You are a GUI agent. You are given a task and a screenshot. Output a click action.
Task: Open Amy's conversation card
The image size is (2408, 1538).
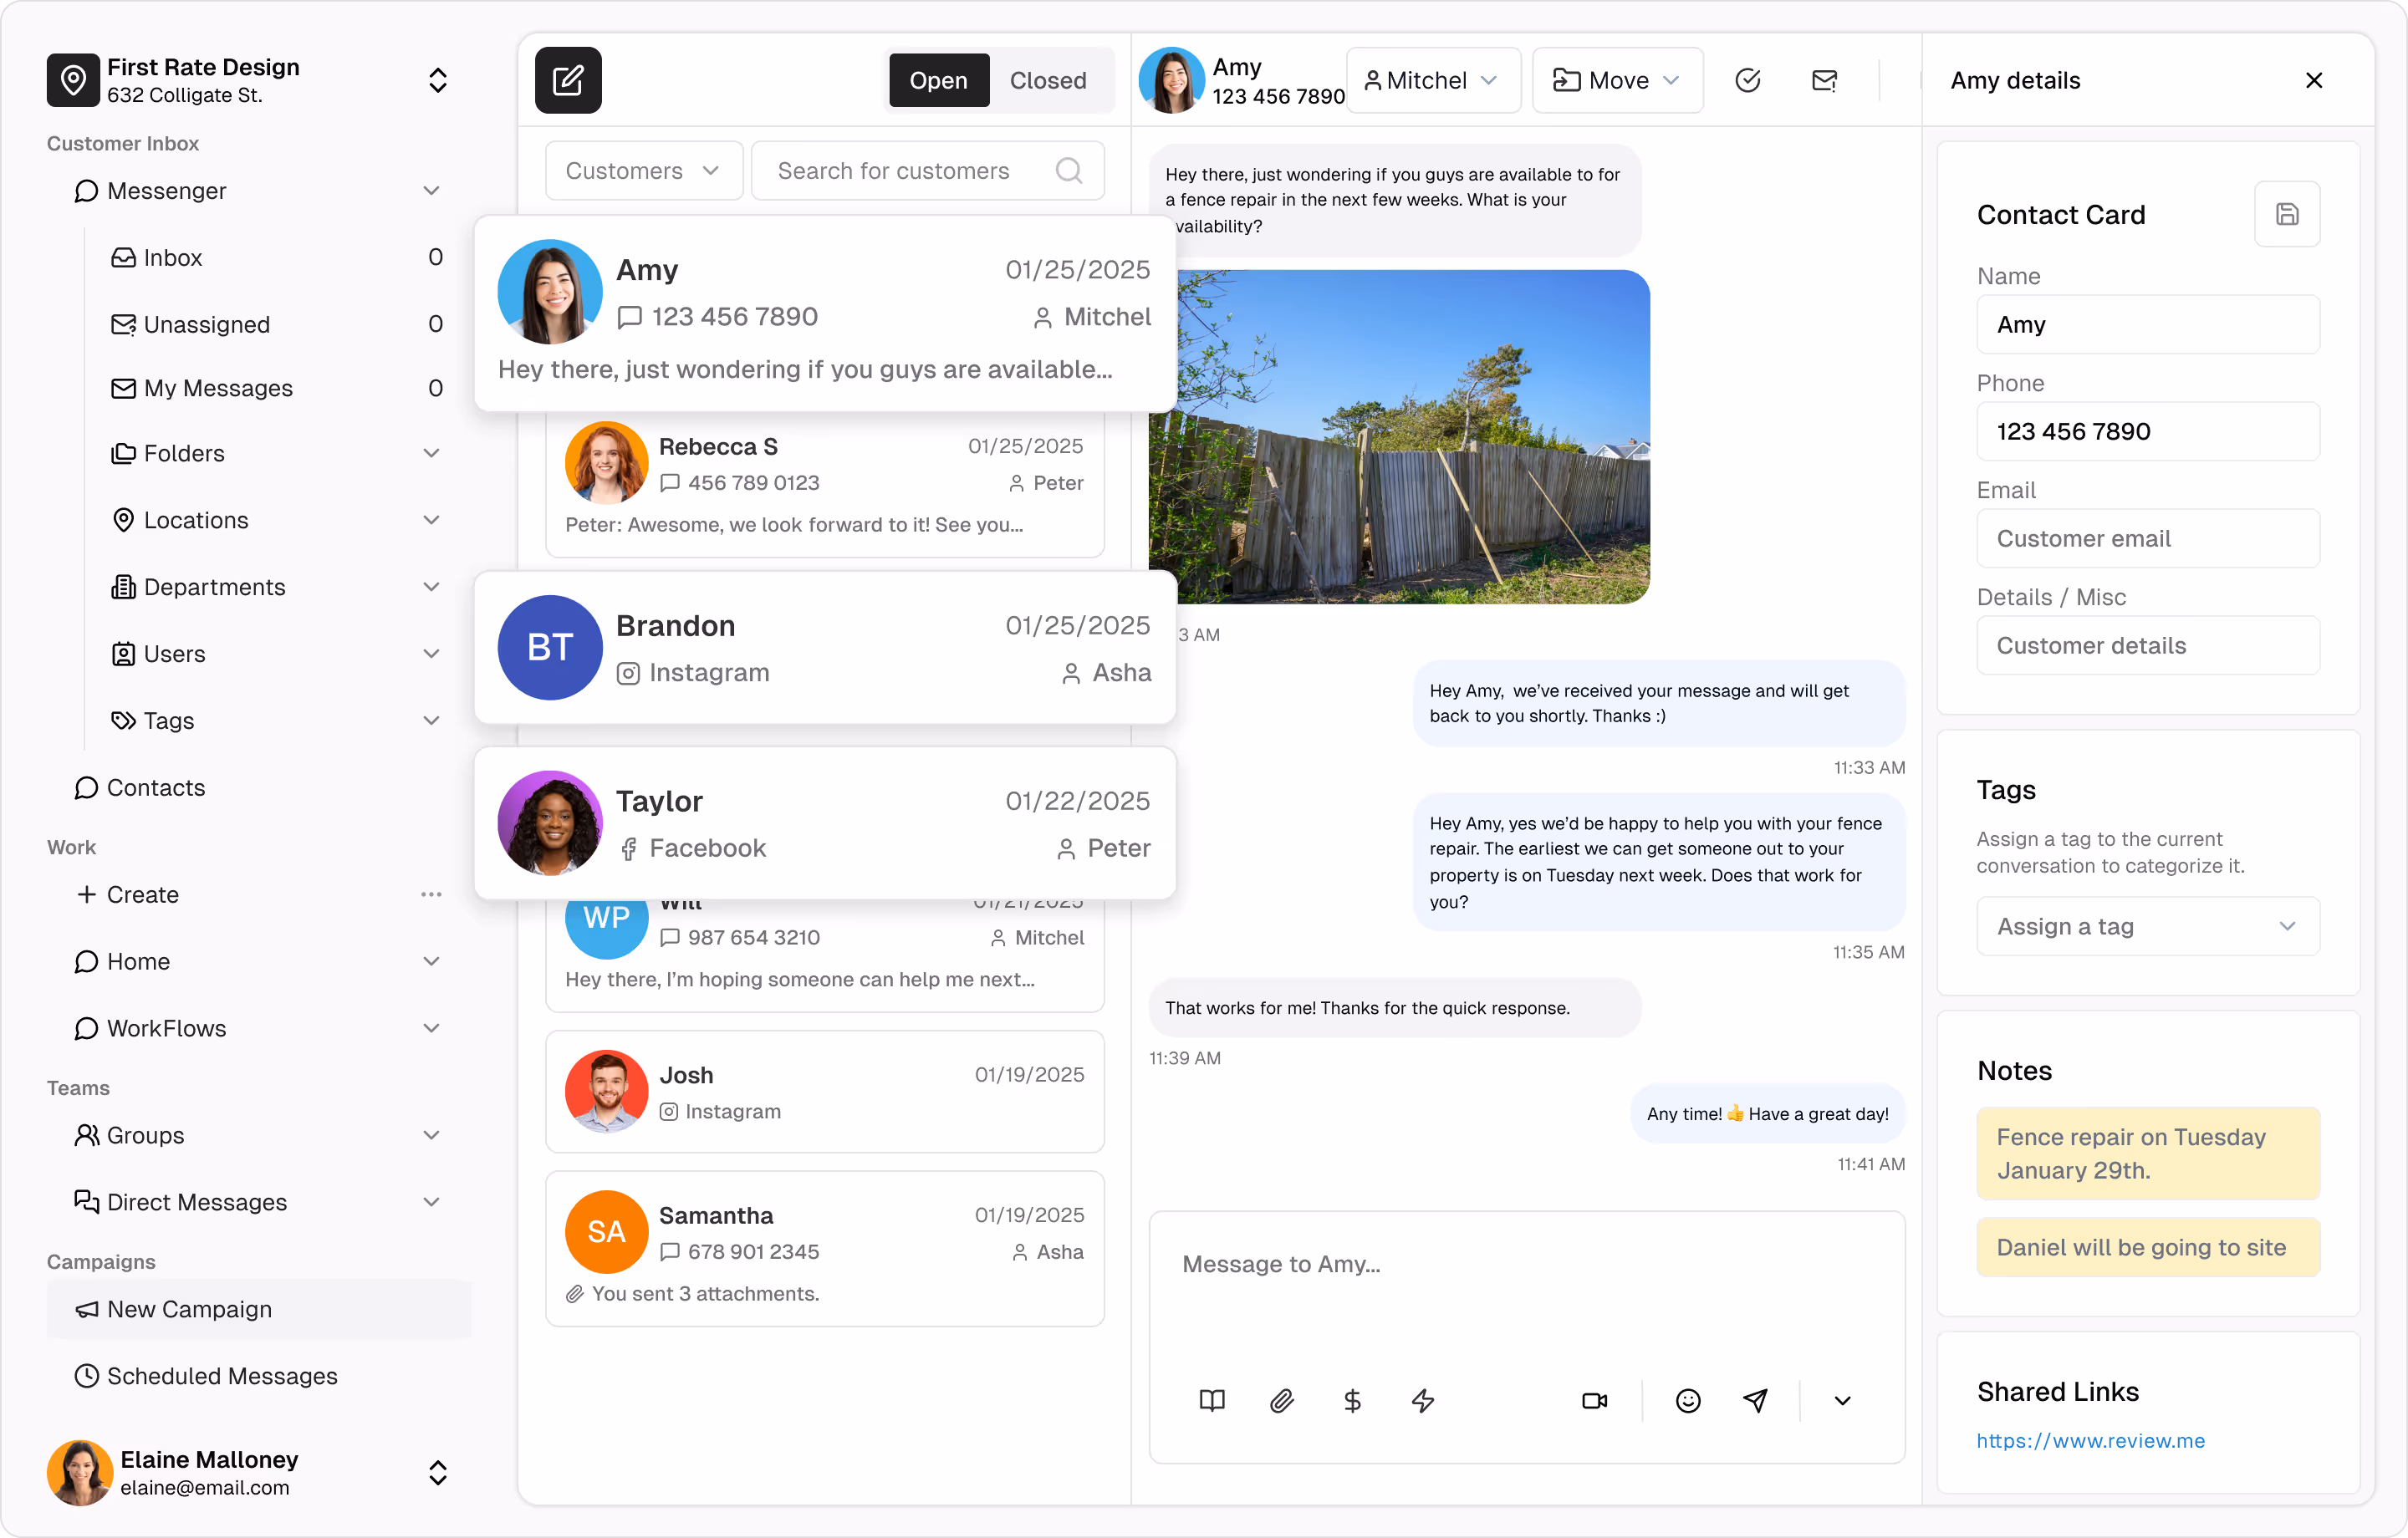point(824,314)
